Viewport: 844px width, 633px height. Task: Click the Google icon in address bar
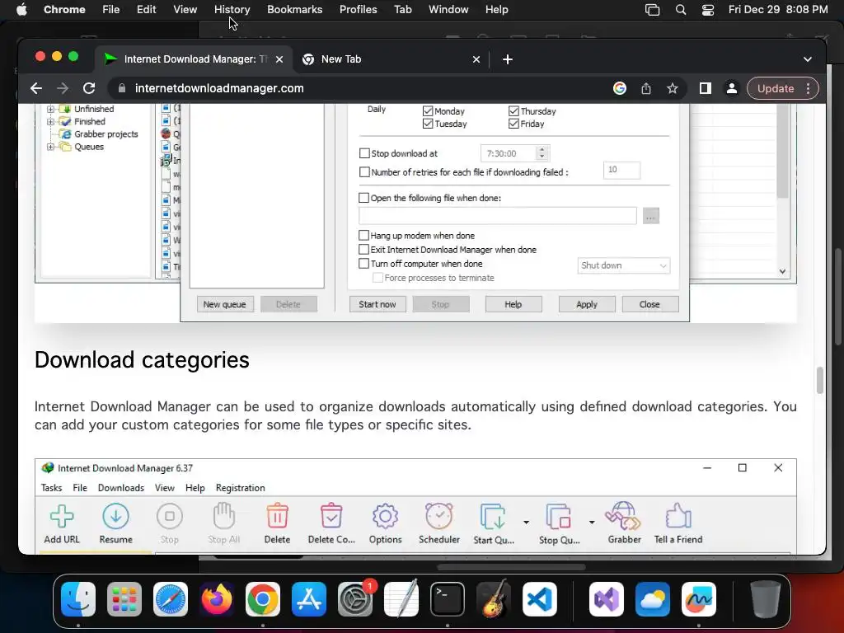pyautogui.click(x=620, y=88)
